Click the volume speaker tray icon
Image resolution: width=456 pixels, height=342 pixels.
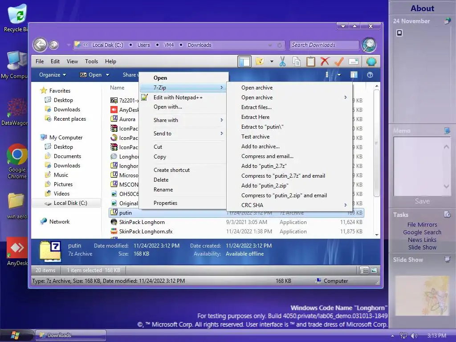[414, 336]
